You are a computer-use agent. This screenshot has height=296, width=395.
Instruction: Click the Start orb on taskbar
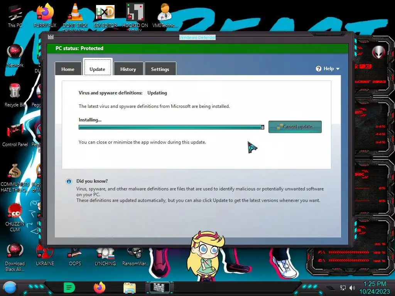(10, 288)
